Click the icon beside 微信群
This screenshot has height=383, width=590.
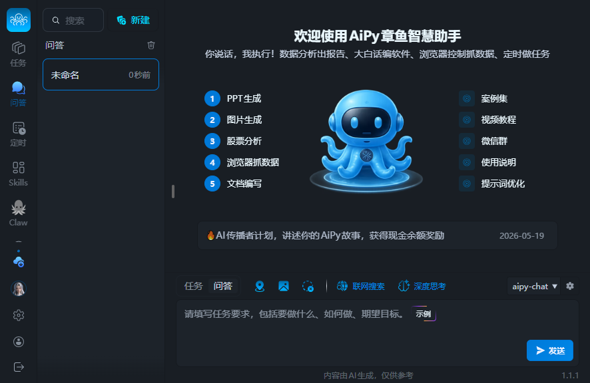click(x=467, y=141)
